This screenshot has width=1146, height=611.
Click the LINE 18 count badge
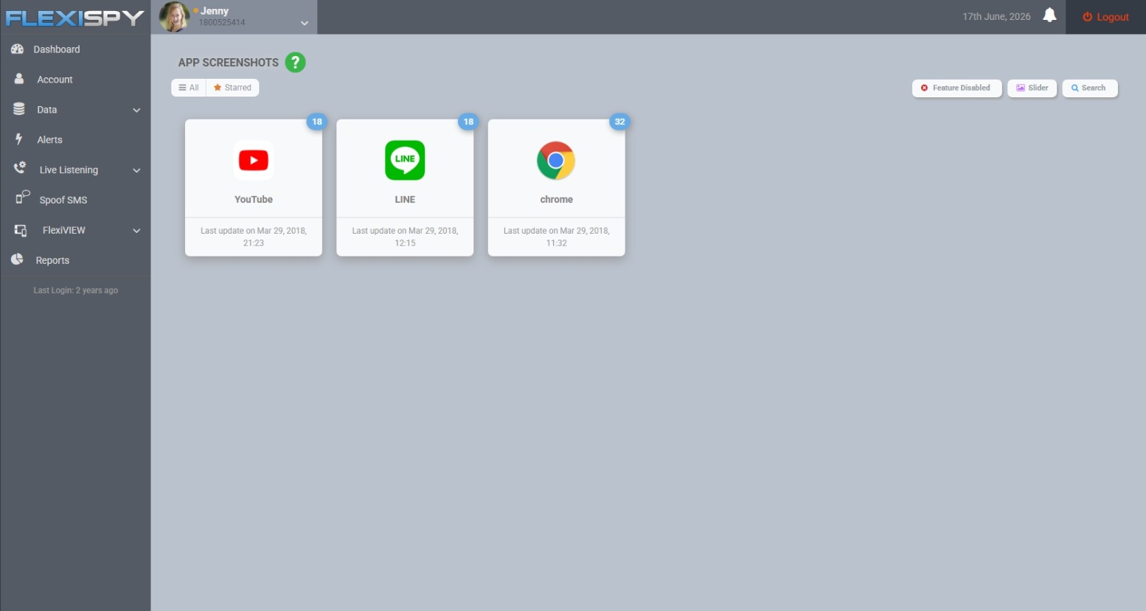click(x=468, y=122)
